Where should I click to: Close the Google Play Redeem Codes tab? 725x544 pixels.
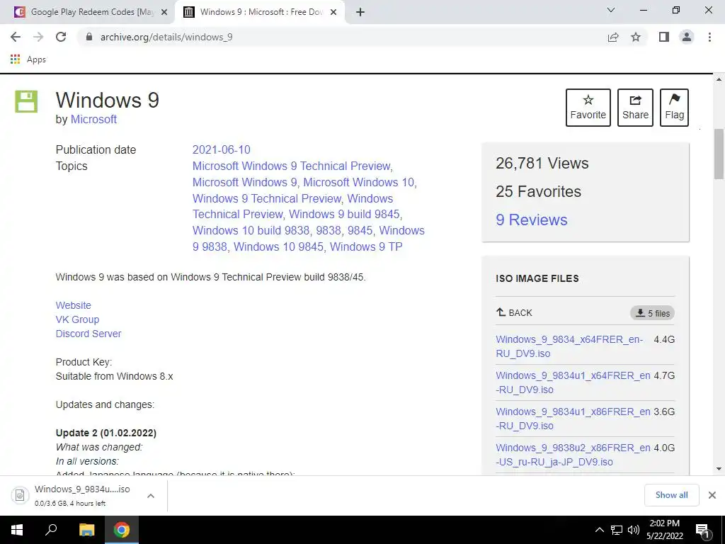coord(164,12)
